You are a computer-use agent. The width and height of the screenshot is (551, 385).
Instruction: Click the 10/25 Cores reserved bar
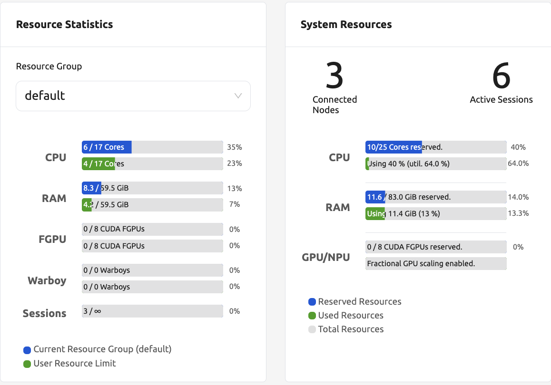[x=435, y=147]
